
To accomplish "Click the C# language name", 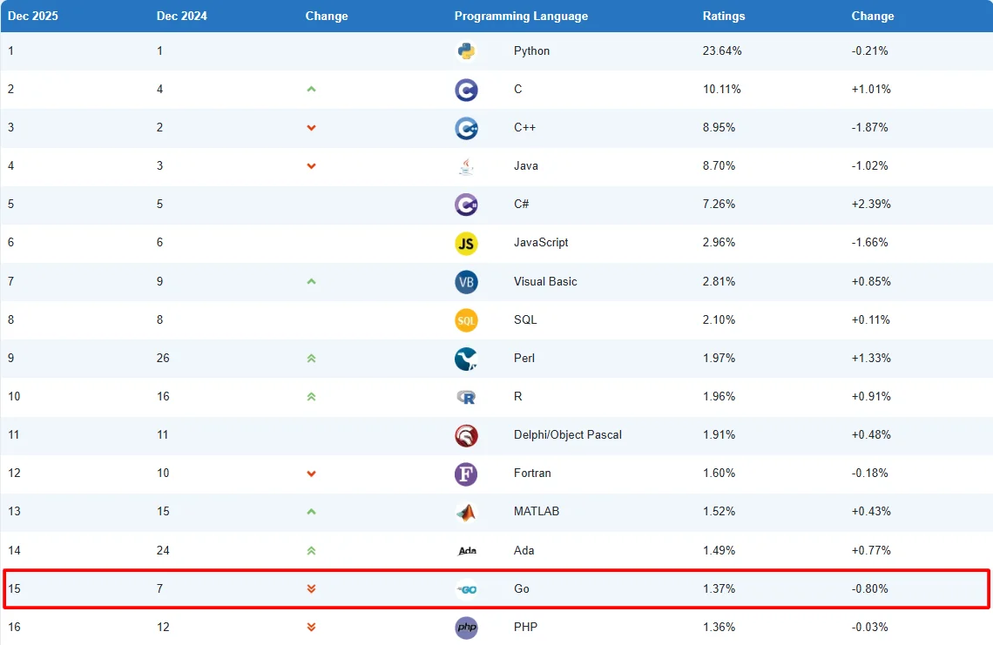I will (521, 204).
